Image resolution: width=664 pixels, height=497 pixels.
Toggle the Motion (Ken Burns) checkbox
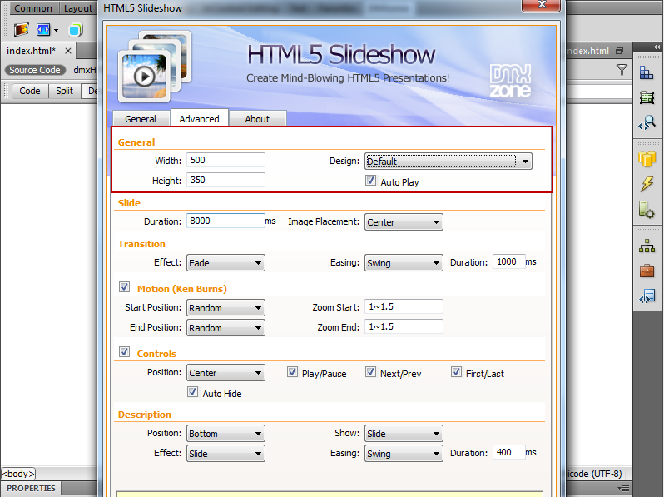click(124, 287)
